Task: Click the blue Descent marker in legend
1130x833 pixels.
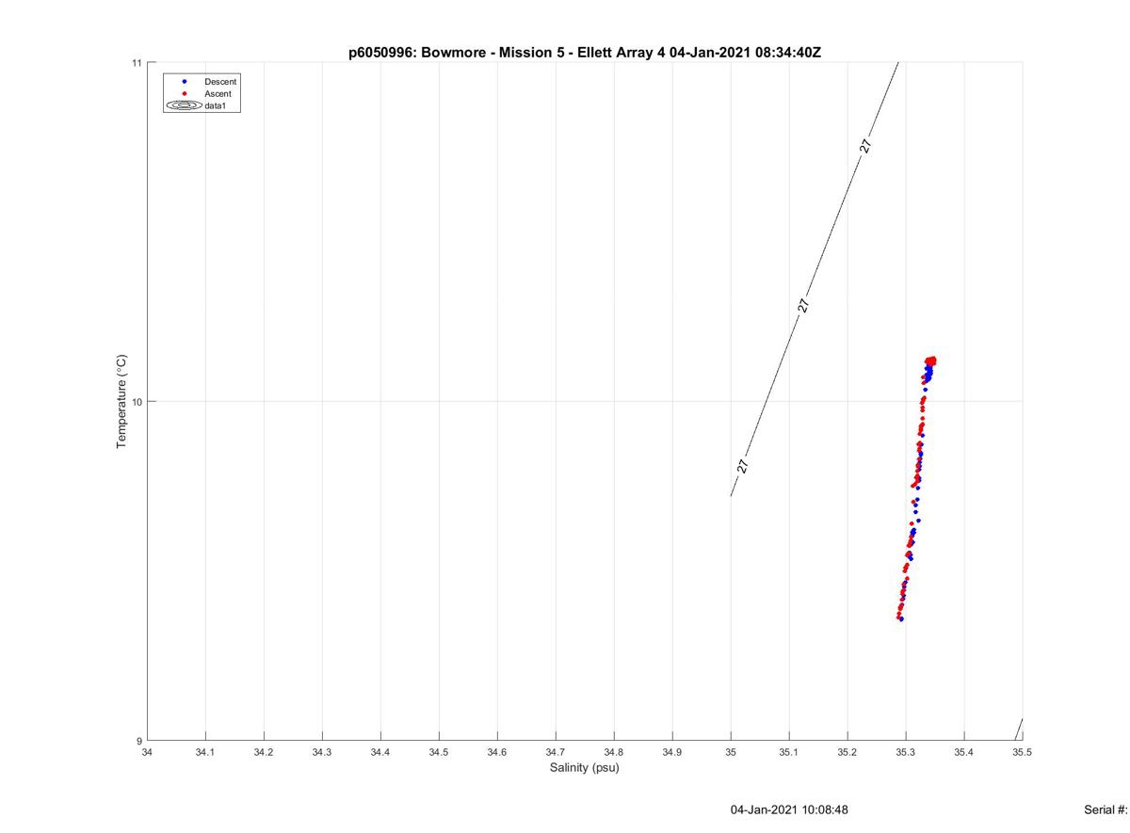Action: point(185,82)
